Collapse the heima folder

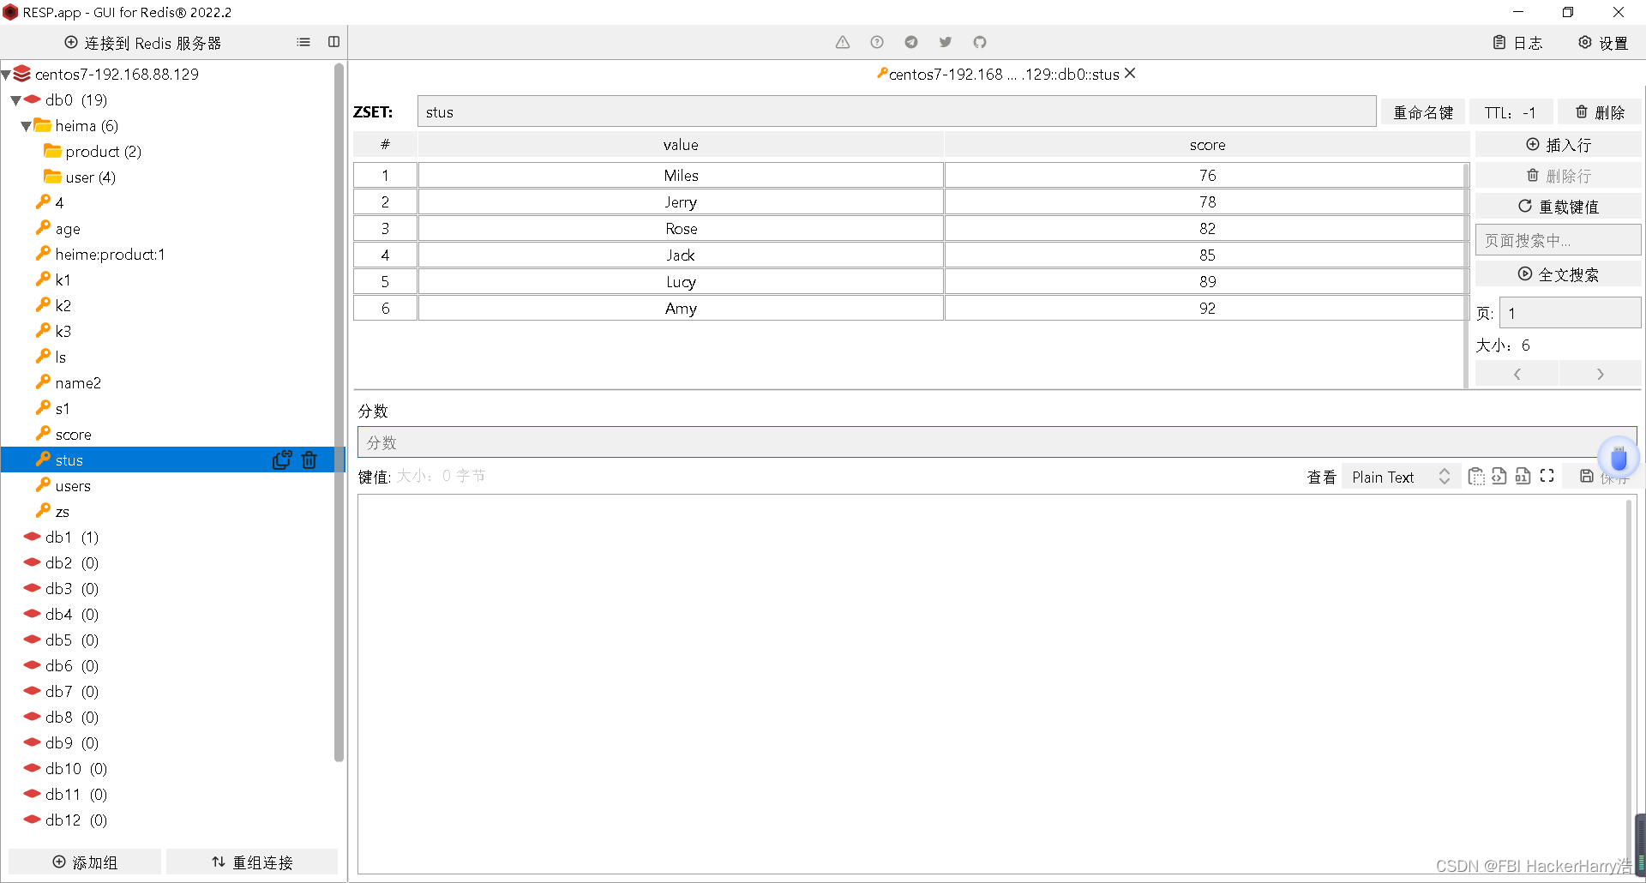click(x=26, y=126)
